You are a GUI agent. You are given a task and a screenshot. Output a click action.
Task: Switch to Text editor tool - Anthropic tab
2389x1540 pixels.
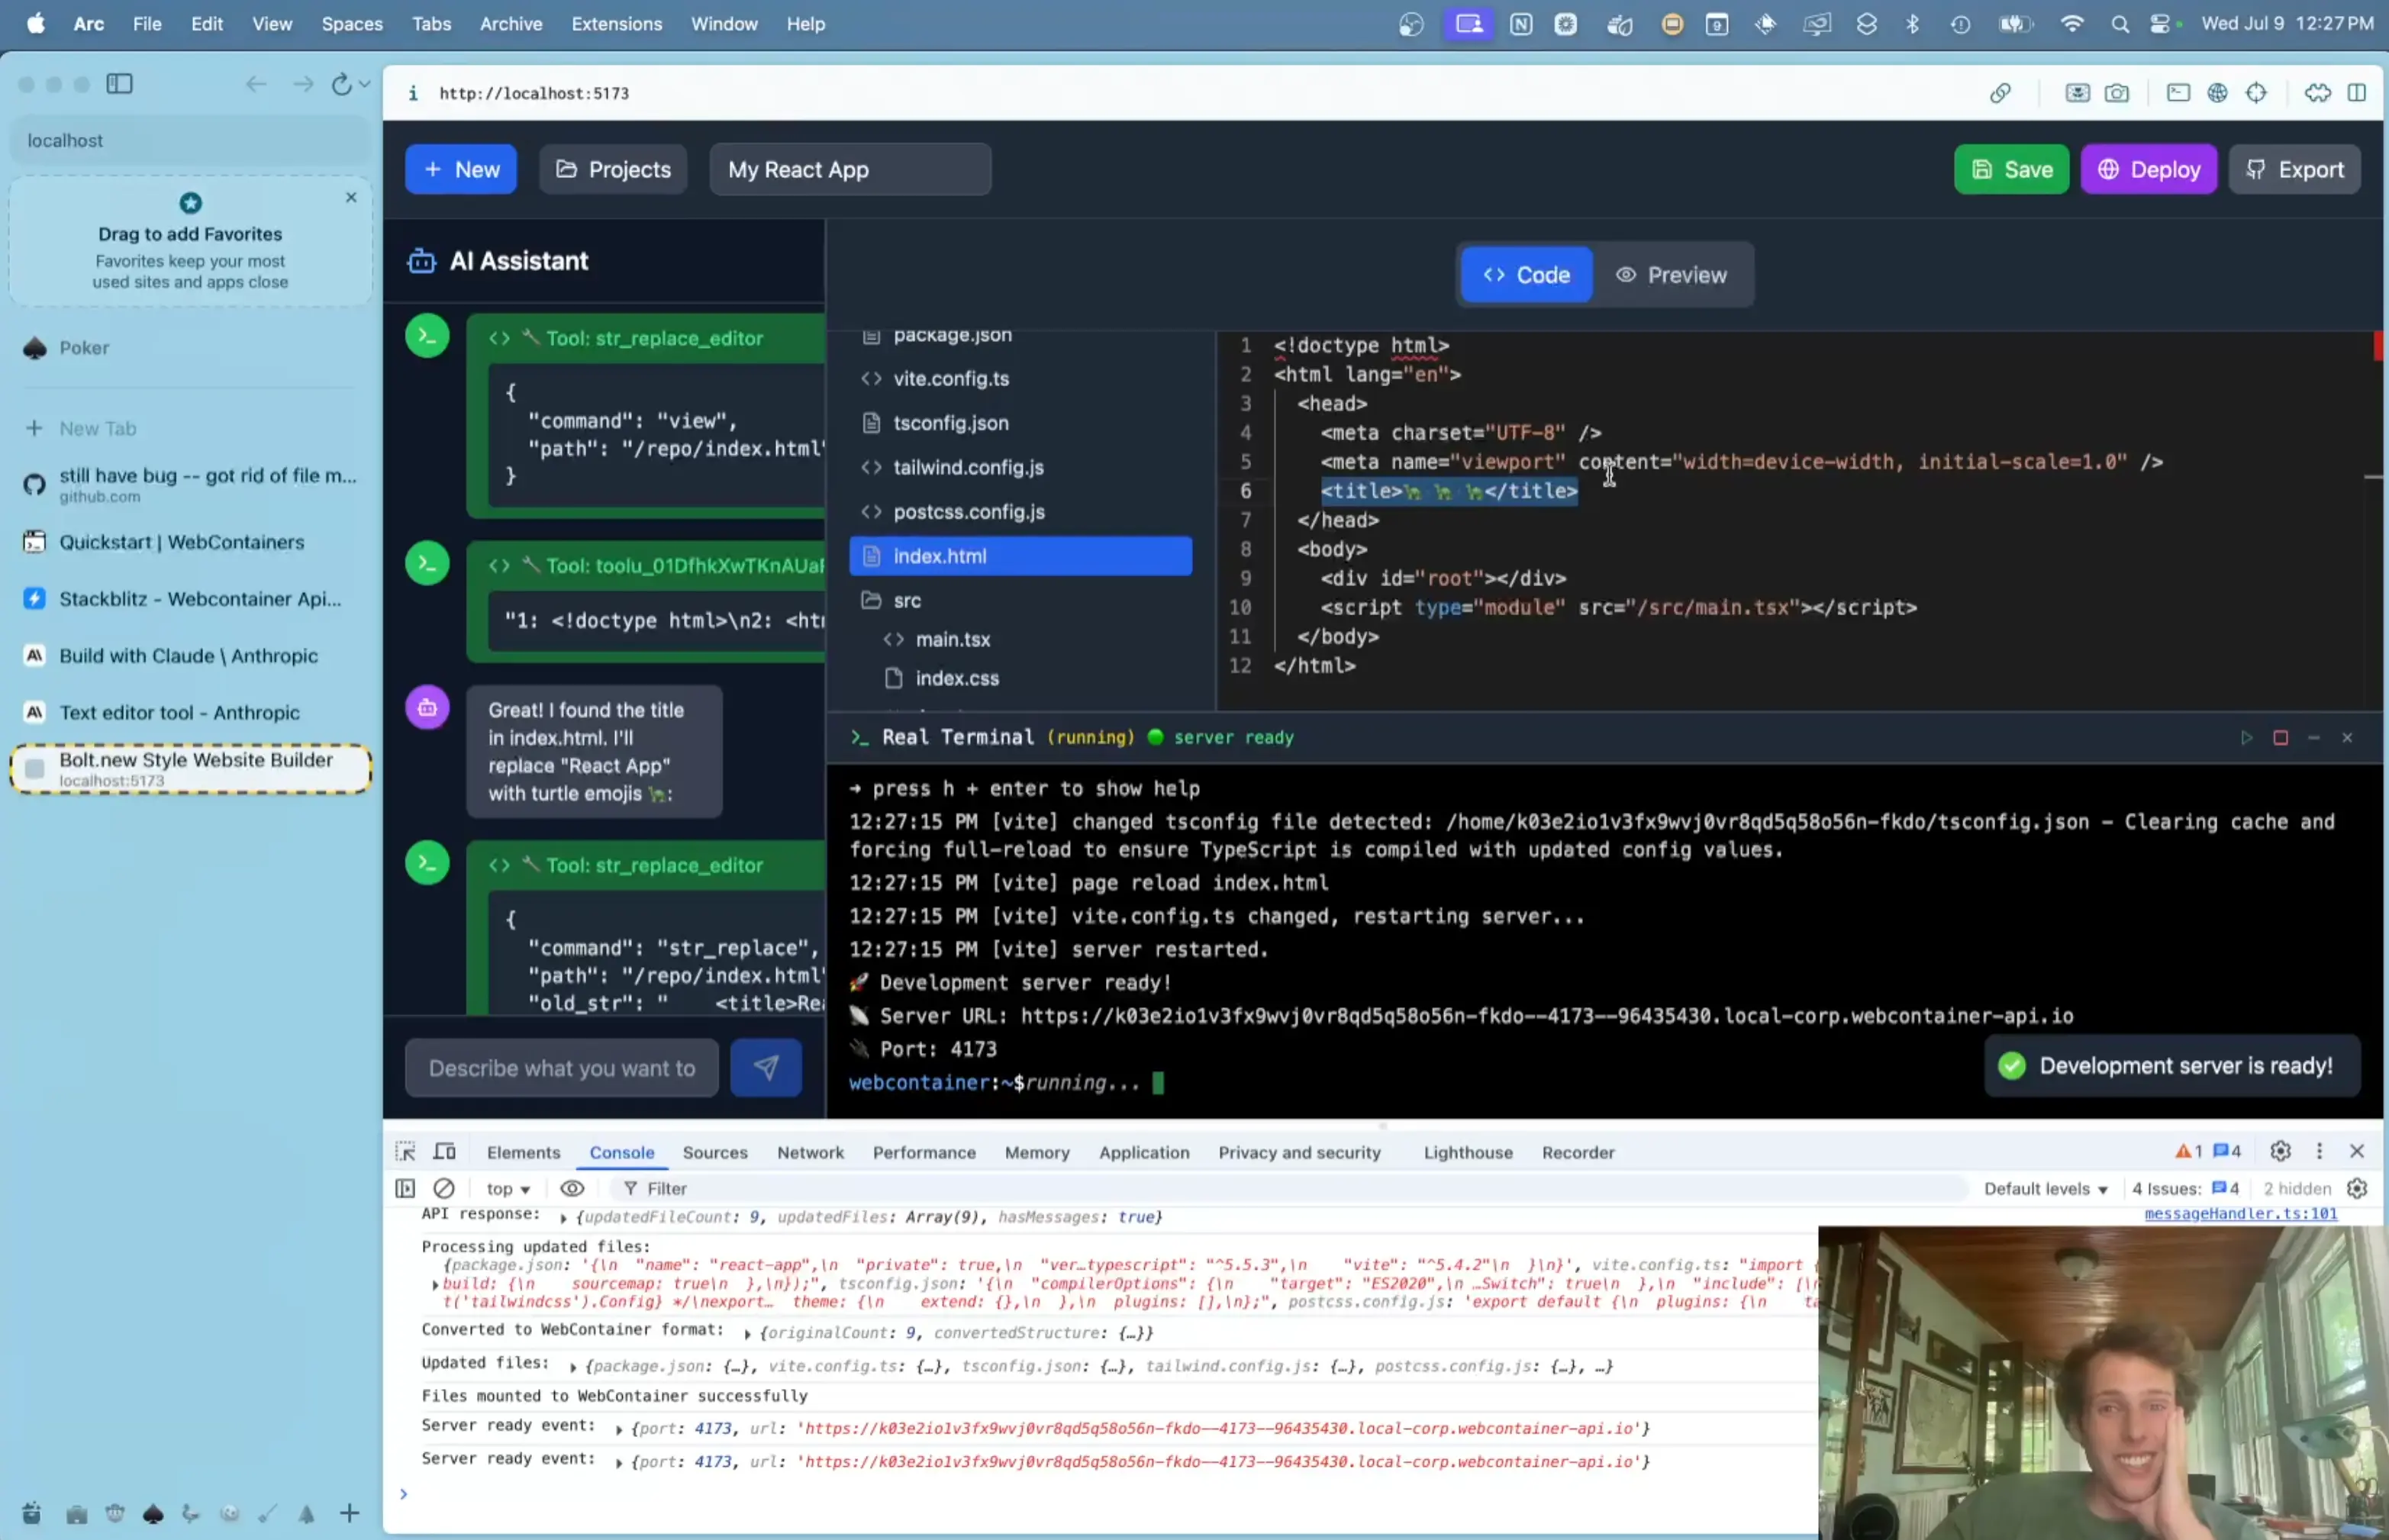coord(190,712)
